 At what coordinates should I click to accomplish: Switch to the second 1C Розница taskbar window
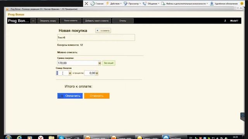point(122,137)
